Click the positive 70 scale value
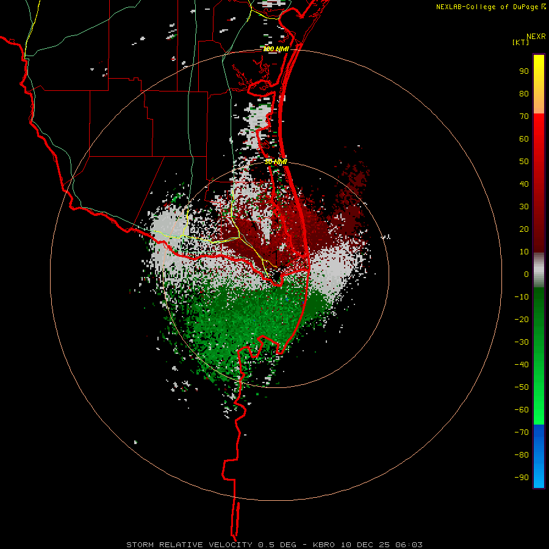Image resolution: width=549 pixels, height=549 pixels. pyautogui.click(x=524, y=117)
